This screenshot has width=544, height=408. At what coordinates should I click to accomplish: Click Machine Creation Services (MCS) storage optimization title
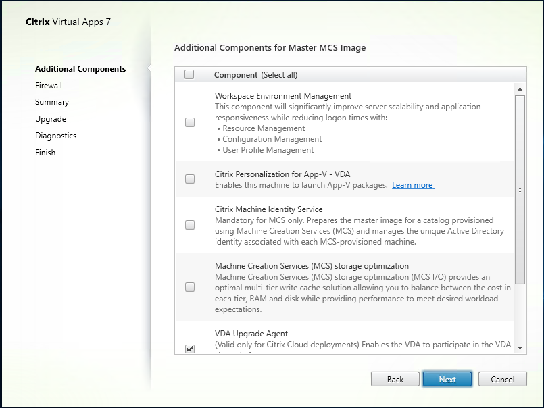(x=312, y=266)
